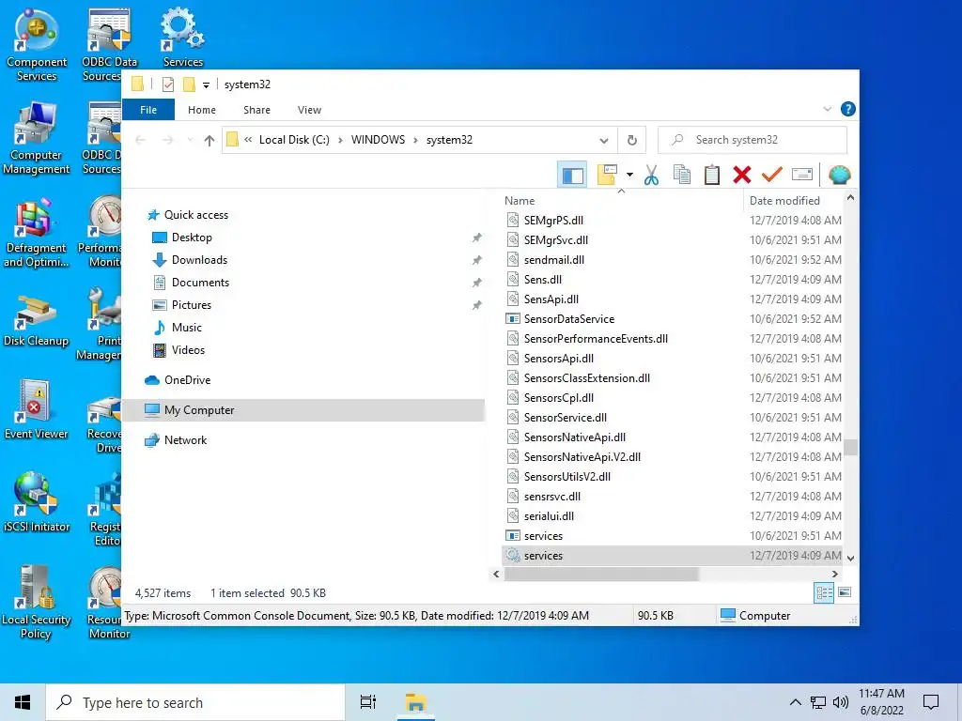This screenshot has width=962, height=721.
Task: Select Music in the navigation pane
Action: coord(187,328)
